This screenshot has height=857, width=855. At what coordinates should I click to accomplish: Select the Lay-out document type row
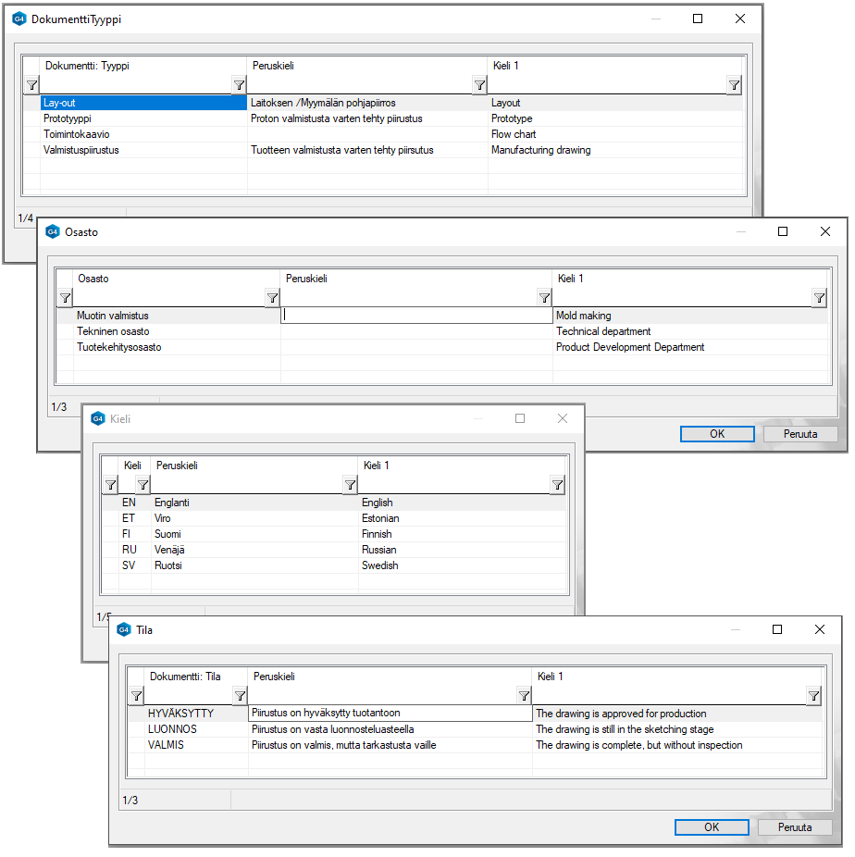click(130, 103)
